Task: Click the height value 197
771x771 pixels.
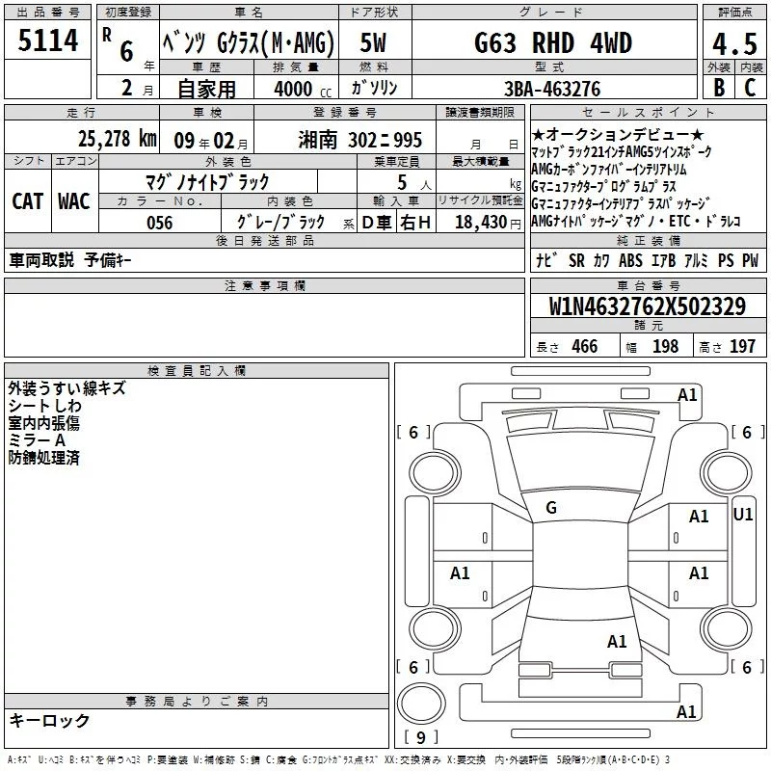Action: point(742,346)
